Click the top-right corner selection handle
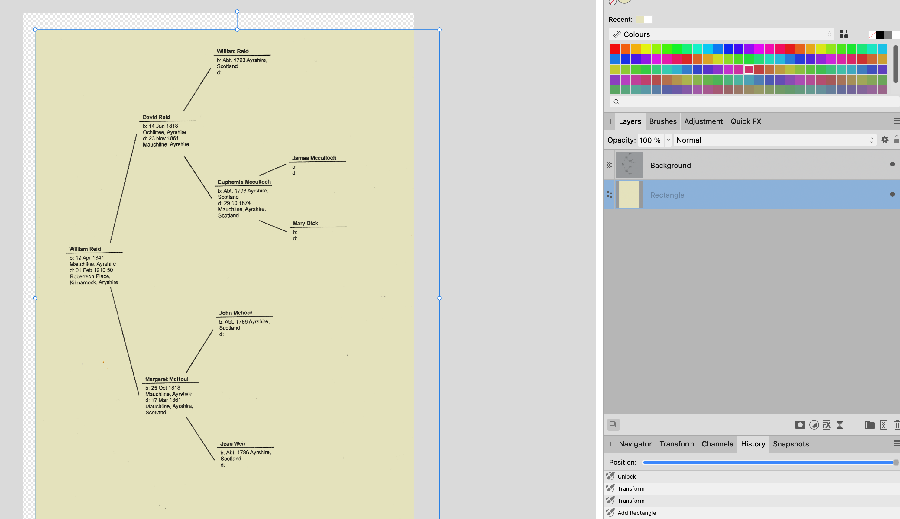Screen dimensions: 900x519 coord(439,30)
